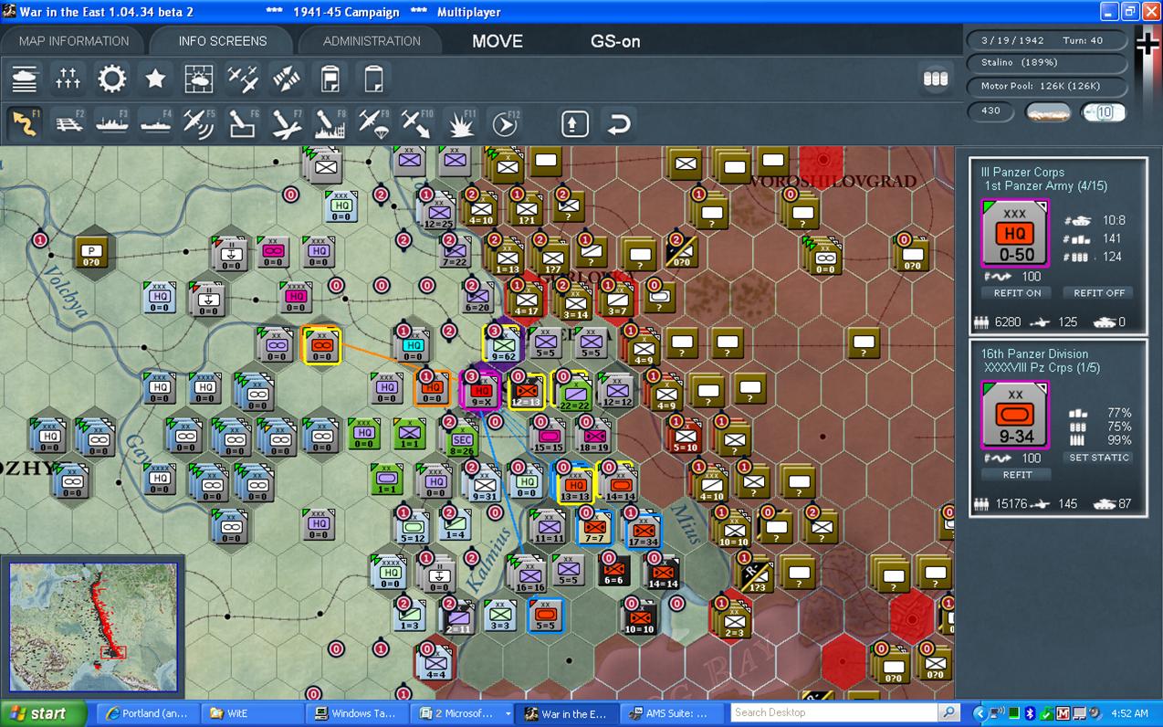Screen dimensions: 1163x727
Task: Select the F6 bomb unit mode
Action: (243, 123)
